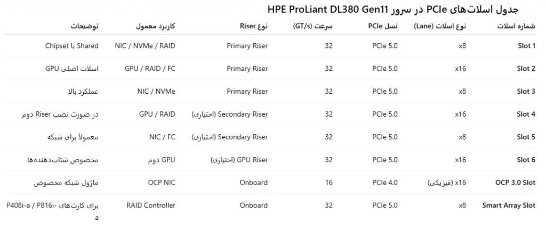Click the 'شماره اسلات' column header
Image resolution: width=546 pixels, height=231 pixels.
(515, 26)
